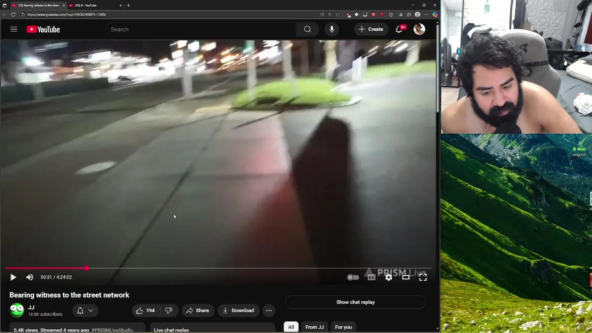Seek using the red progress bar

(x=218, y=268)
